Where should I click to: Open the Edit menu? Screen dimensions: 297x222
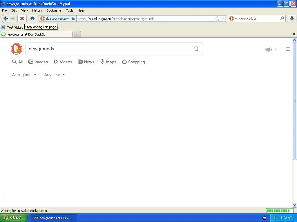coord(14,10)
